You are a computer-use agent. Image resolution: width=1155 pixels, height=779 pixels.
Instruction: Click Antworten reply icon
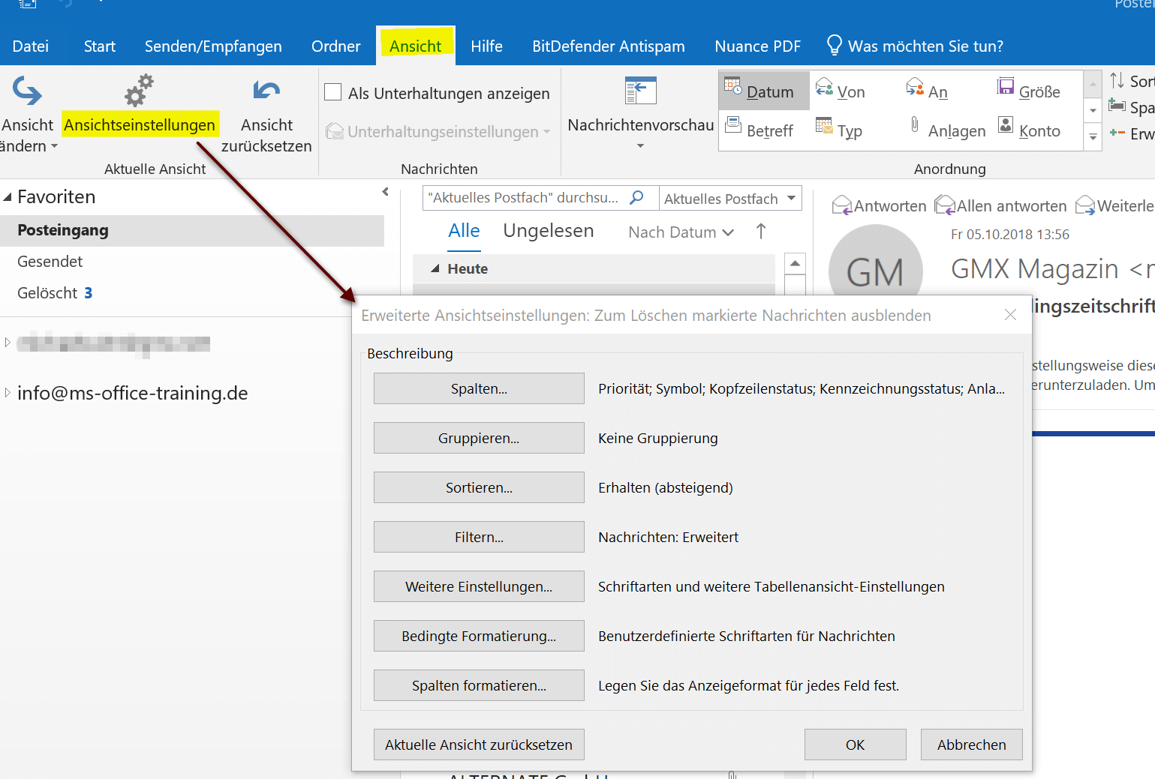tap(841, 205)
